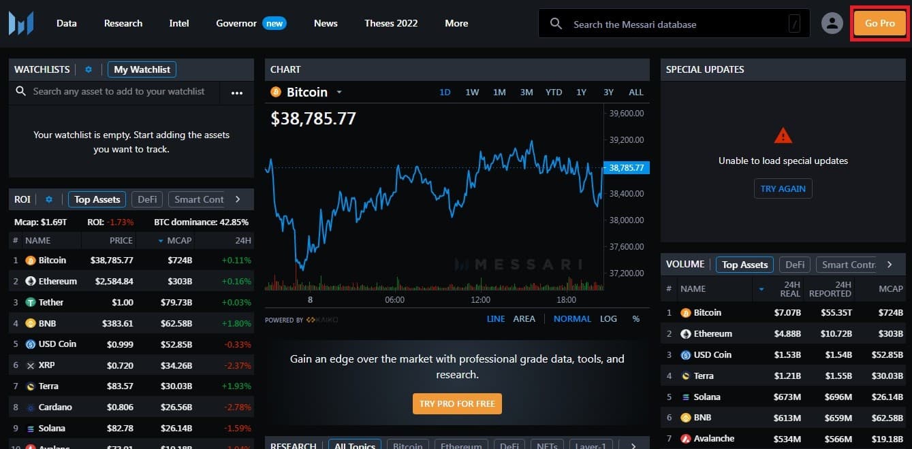Switch chart to LOG scale
912x449 pixels.
tap(608, 319)
